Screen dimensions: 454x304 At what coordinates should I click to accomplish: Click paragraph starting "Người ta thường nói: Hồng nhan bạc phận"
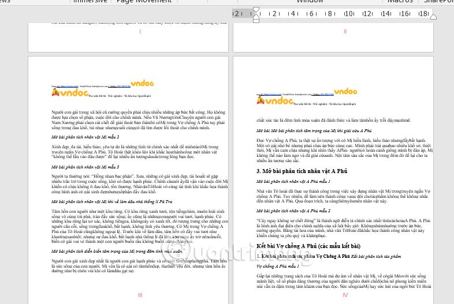[x=140, y=183]
